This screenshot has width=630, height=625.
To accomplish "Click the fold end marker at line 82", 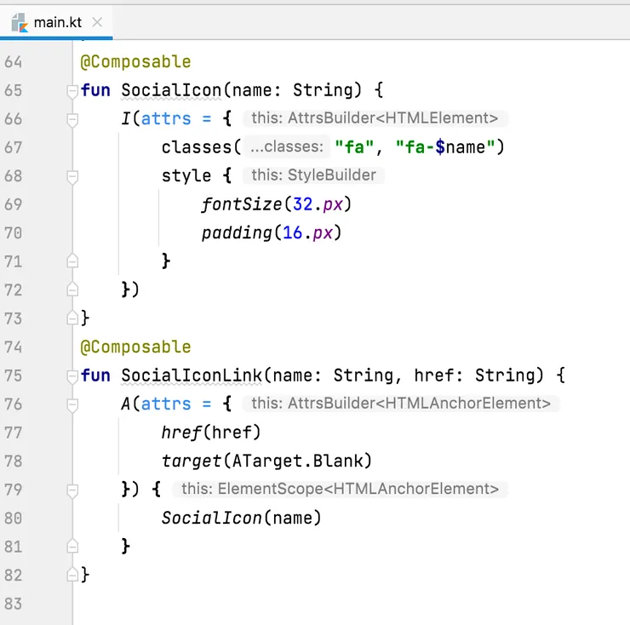I will (x=72, y=575).
